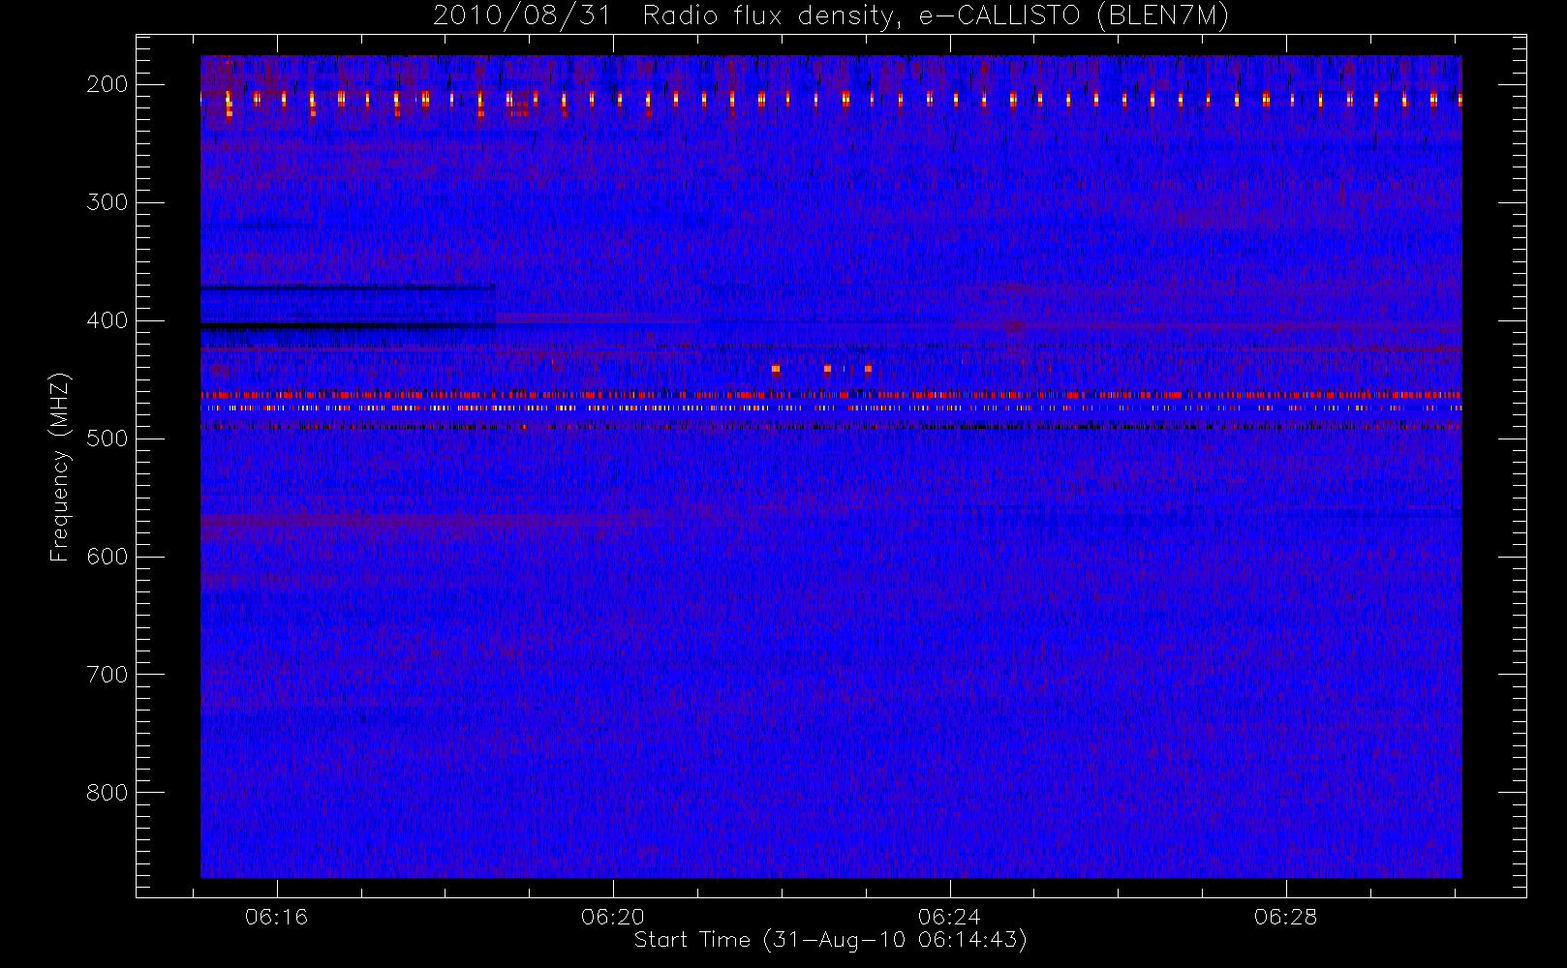The image size is (1567, 968).
Task: Click the 06:24 time tick label
Action: [x=949, y=917]
